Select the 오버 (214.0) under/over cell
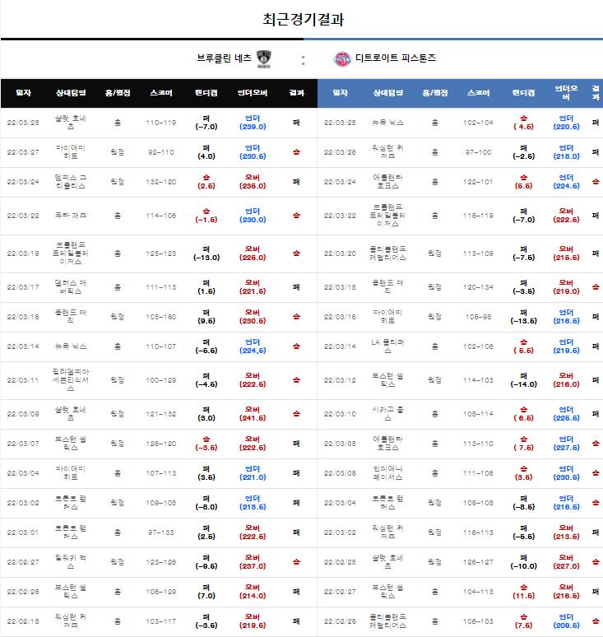 (253, 592)
